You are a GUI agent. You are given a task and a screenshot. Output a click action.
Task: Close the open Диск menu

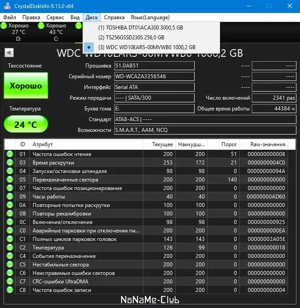(92, 17)
